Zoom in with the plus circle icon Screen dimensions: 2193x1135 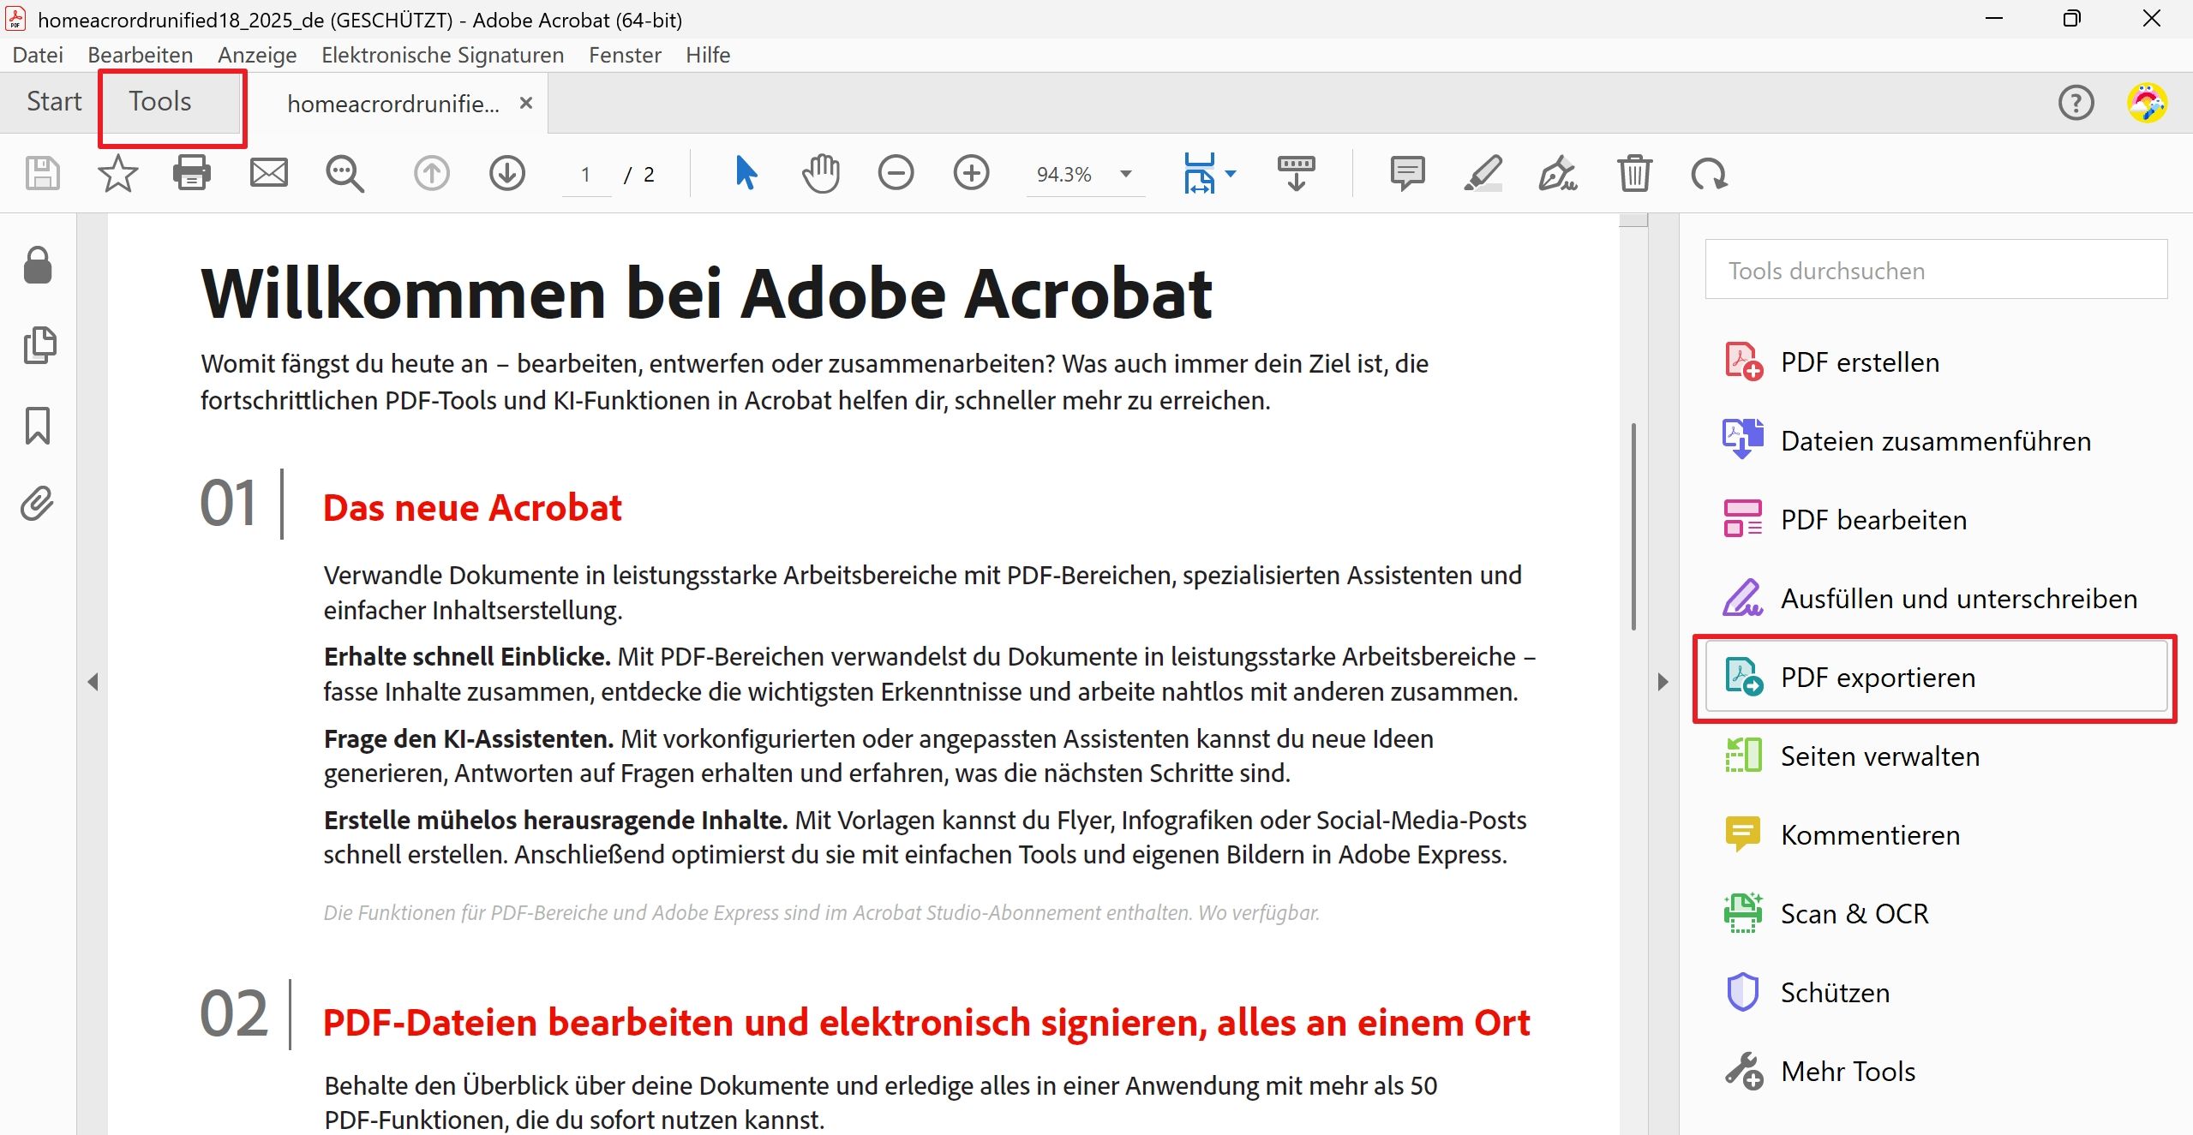coord(971,173)
